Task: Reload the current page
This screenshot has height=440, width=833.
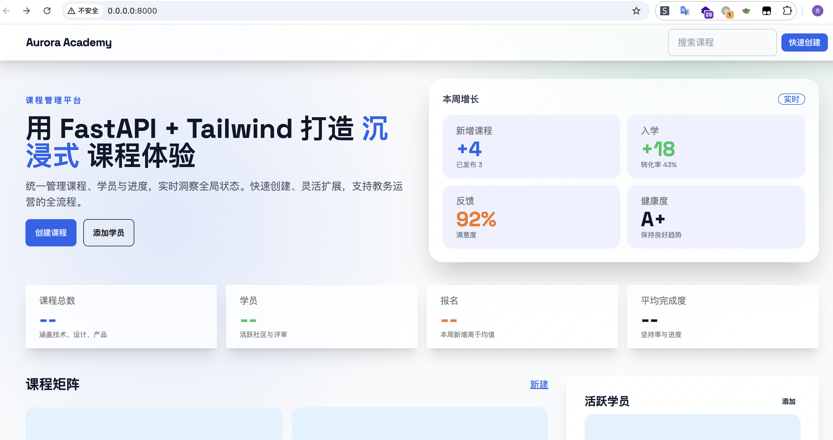Action: coord(47,11)
